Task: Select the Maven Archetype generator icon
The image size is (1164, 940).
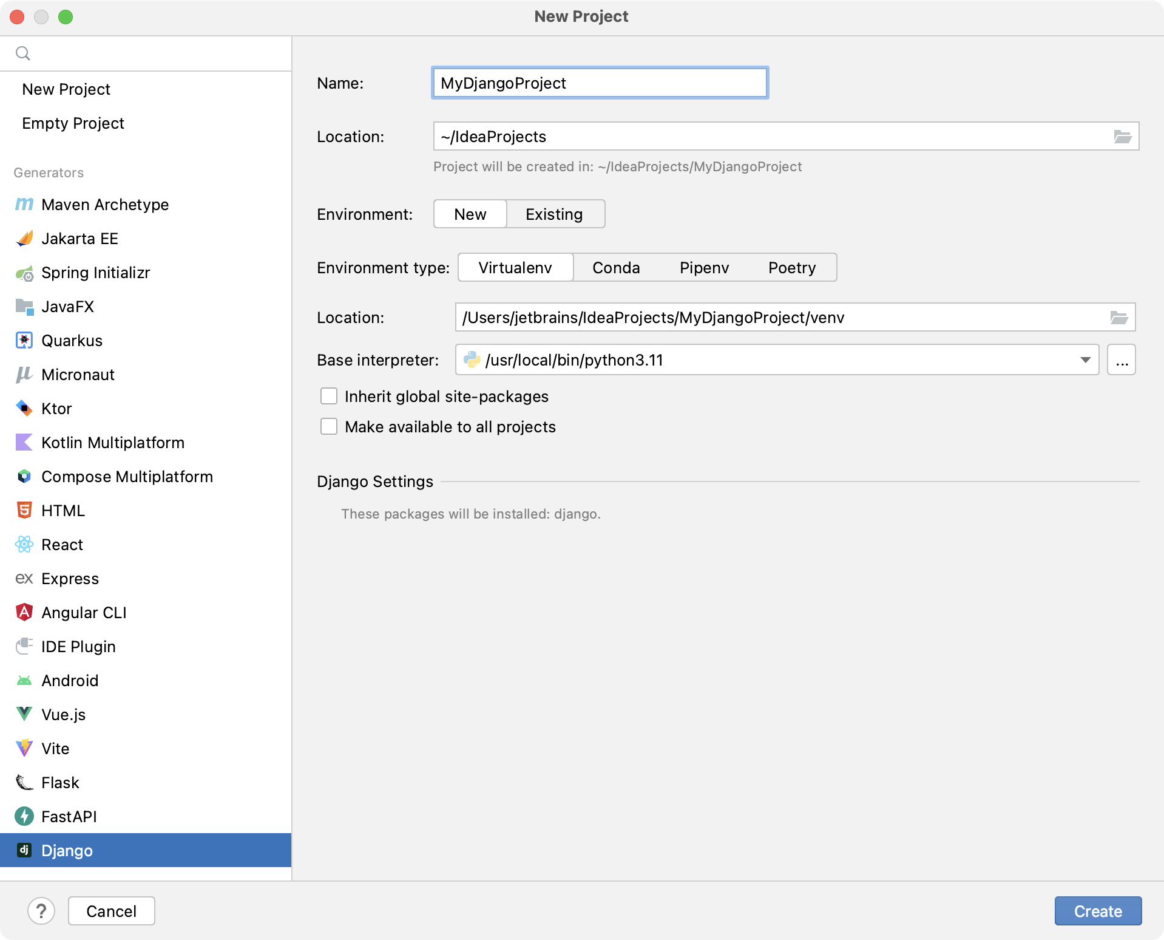Action: pos(24,205)
